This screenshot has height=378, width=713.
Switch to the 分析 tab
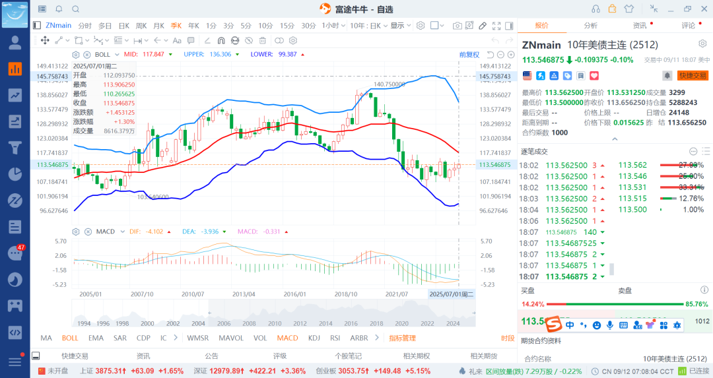590,26
